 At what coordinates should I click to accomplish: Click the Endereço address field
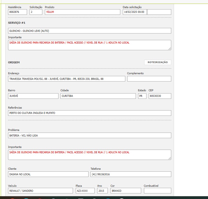coord(67,79)
